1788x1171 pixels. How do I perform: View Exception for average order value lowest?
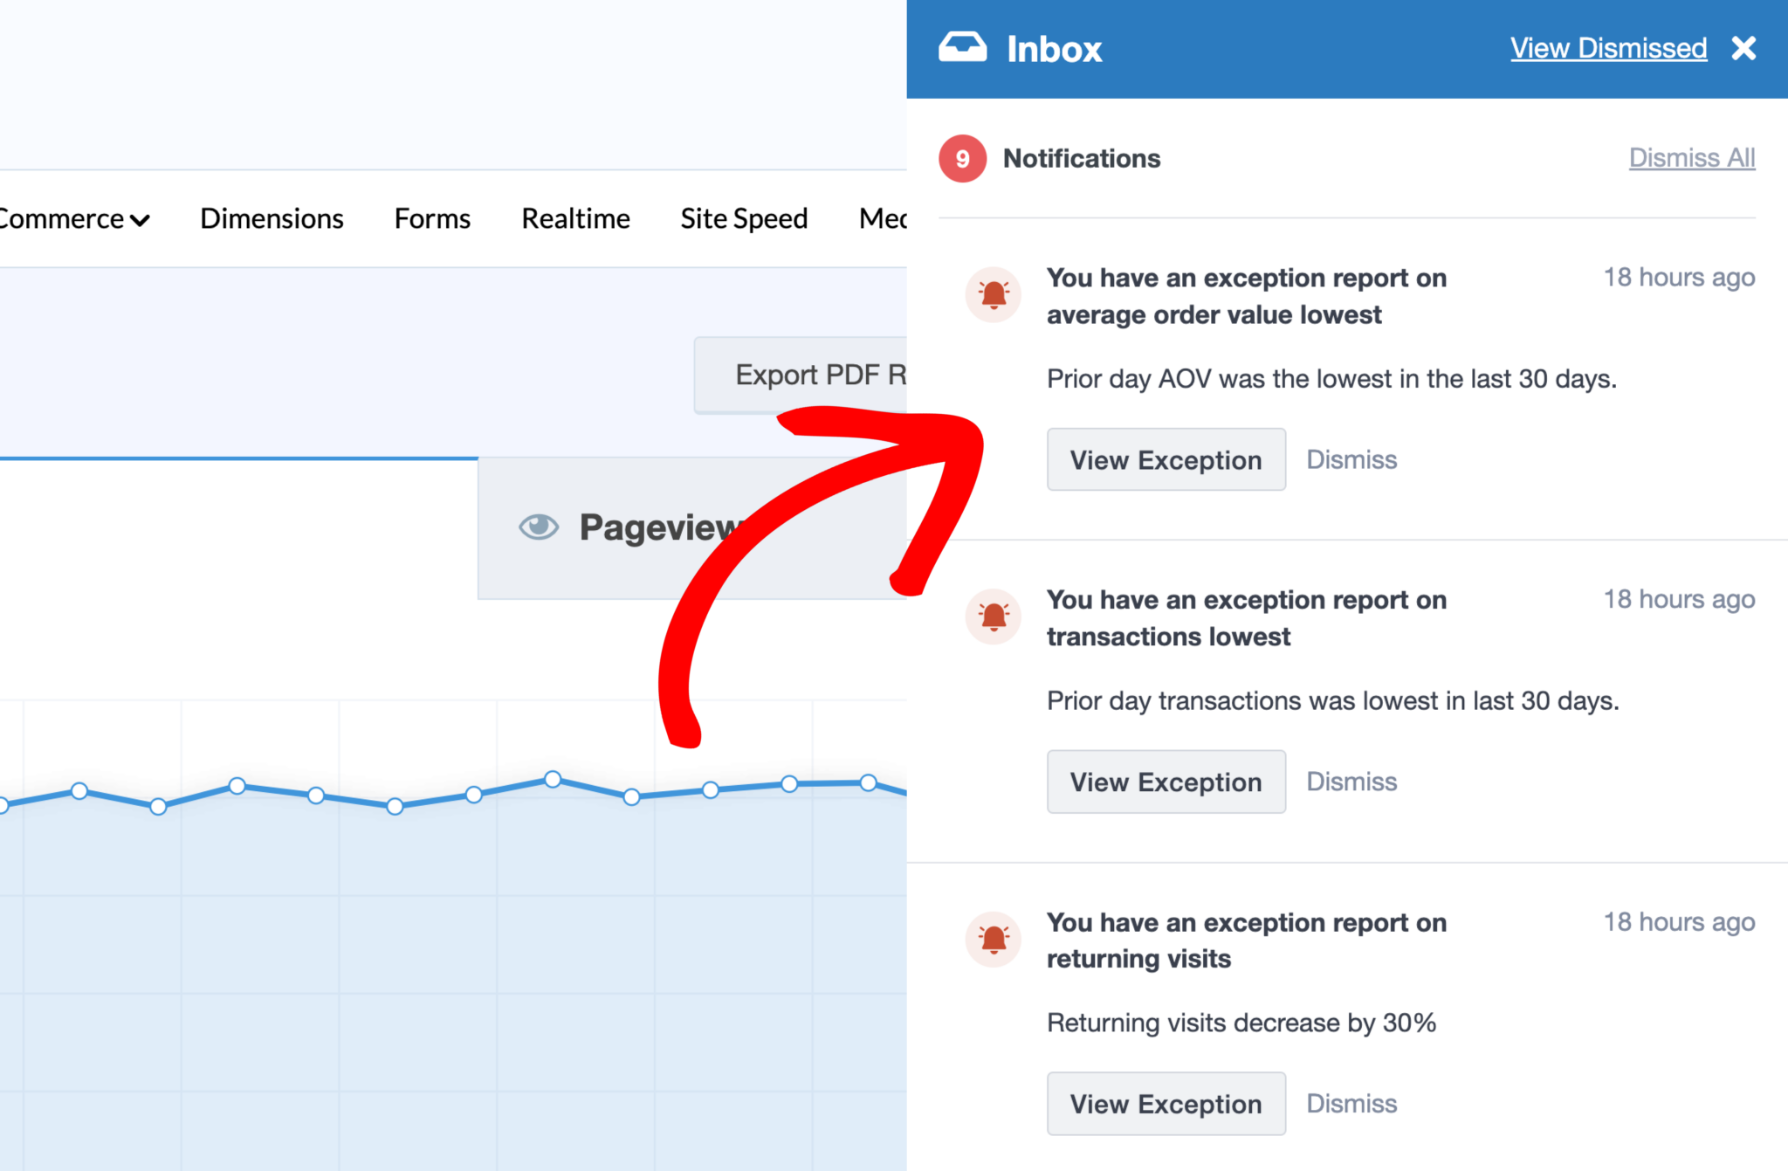point(1166,459)
